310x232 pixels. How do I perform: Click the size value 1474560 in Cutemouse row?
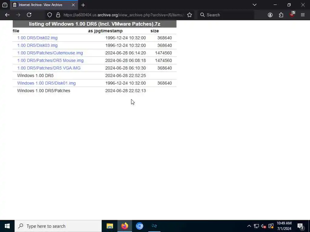pos(163,53)
